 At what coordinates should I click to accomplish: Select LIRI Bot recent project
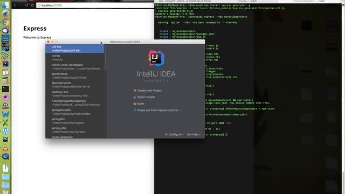point(75,48)
